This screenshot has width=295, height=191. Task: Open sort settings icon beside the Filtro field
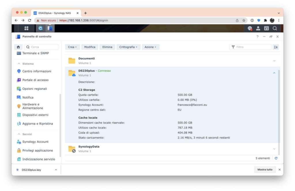click(275, 47)
